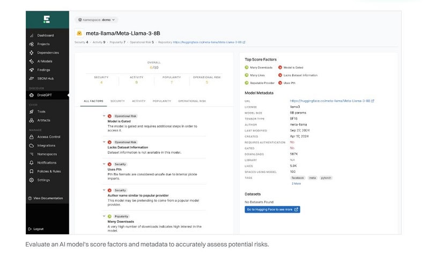429x266 pixels.
Task: Click Reputable Provider score factor
Action: click(x=262, y=83)
